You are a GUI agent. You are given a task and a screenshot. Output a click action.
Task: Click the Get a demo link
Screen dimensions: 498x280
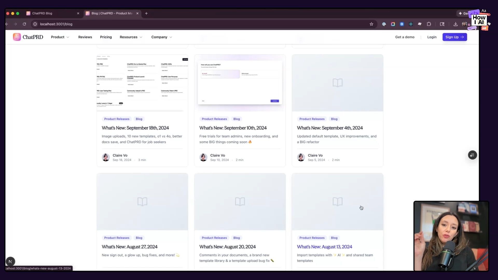(405, 37)
